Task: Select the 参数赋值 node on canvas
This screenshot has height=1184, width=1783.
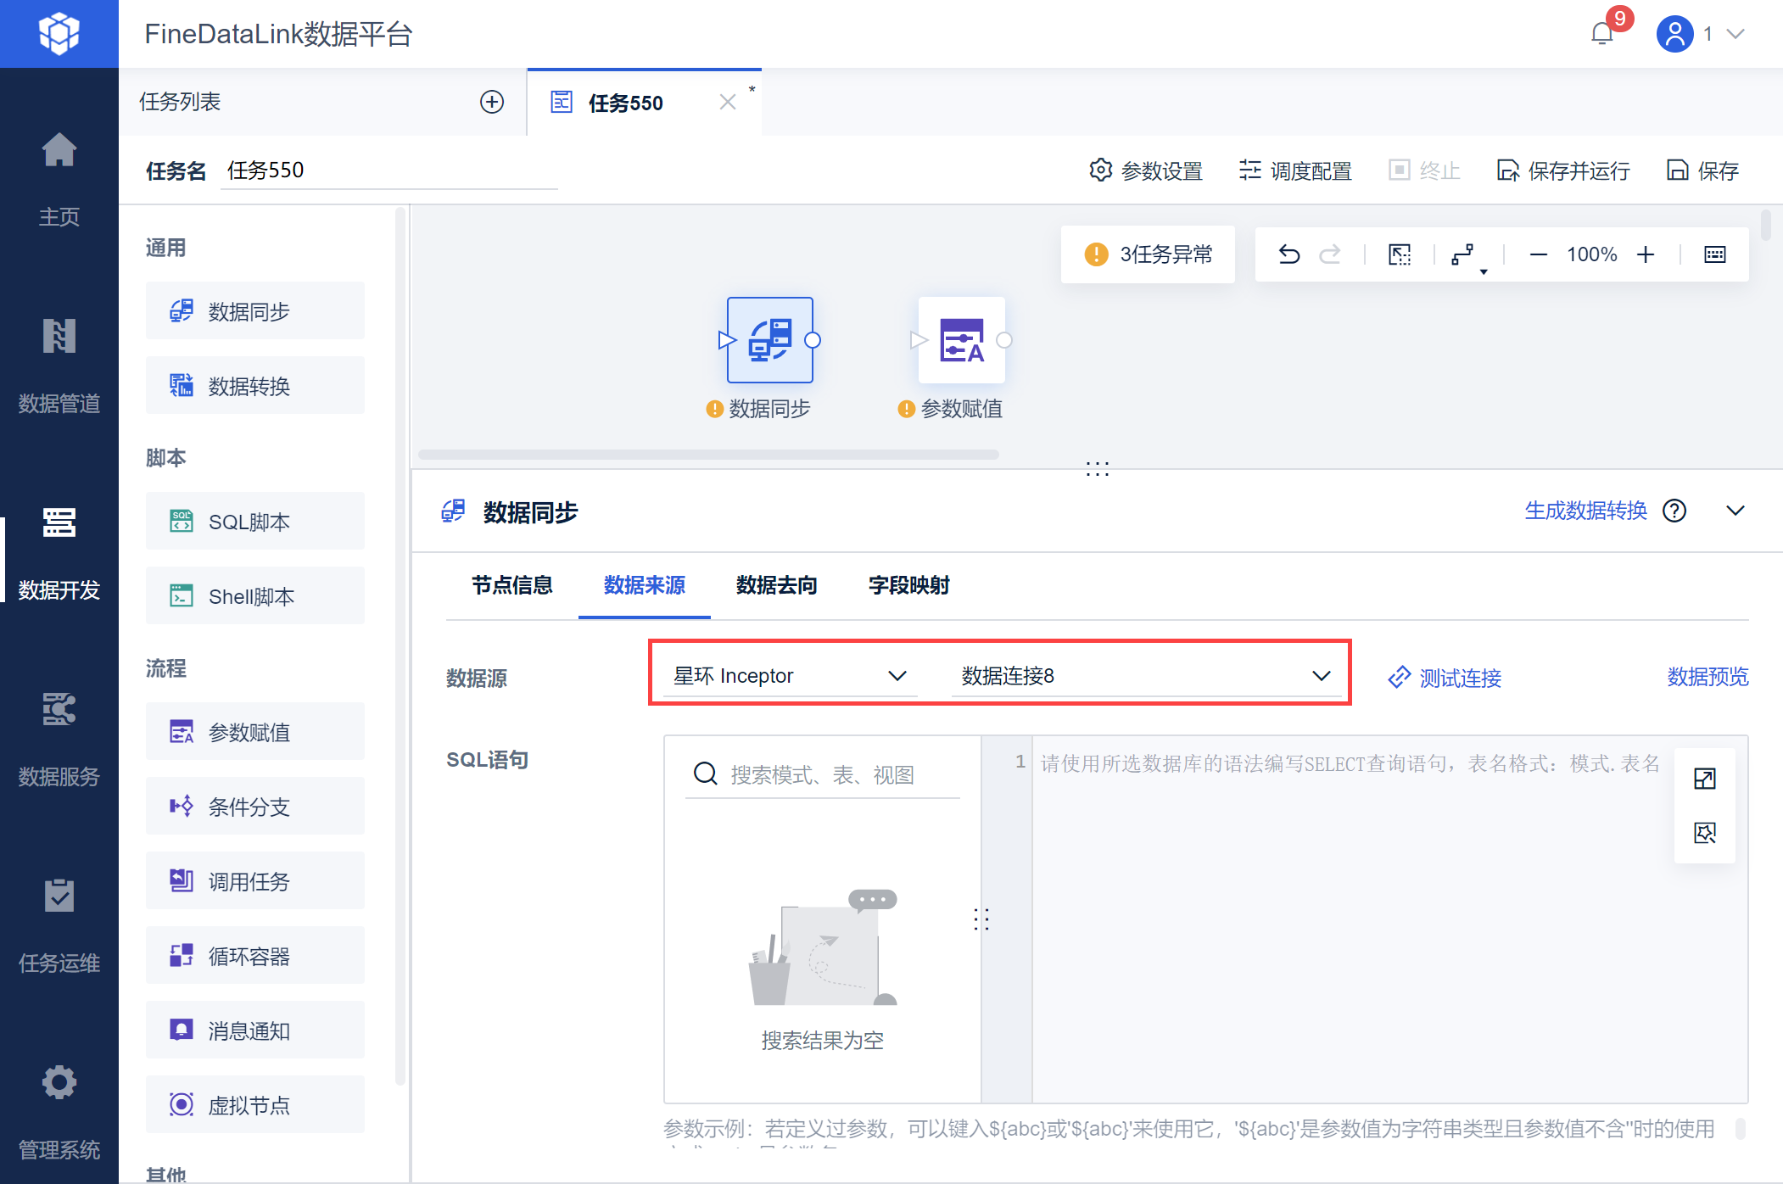Action: click(x=961, y=340)
